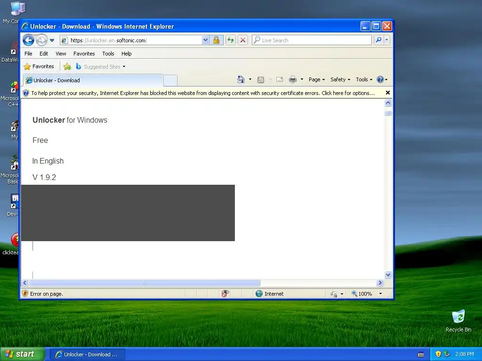Open the Page command menu

[317, 79]
